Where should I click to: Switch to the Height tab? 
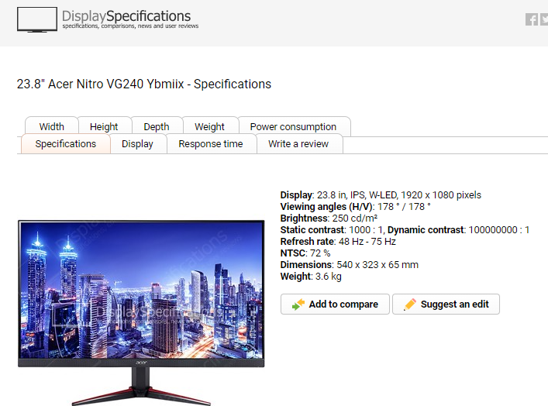tap(104, 126)
